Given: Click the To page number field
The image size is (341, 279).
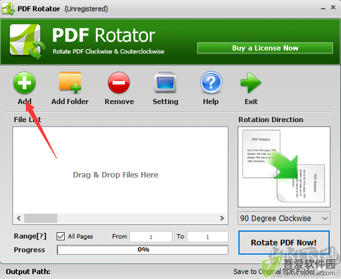Looking at the screenshot, I should (207, 237).
